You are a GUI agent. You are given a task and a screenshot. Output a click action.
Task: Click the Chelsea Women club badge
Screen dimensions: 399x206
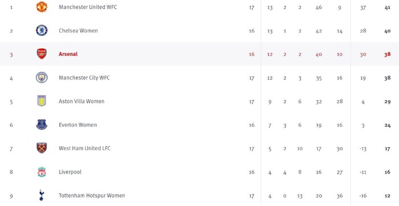pos(42,30)
